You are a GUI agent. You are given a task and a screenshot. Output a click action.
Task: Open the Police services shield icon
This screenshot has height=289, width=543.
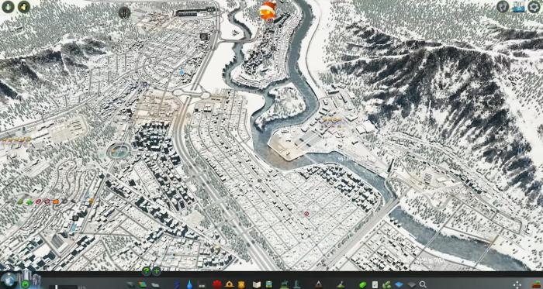(x=241, y=284)
